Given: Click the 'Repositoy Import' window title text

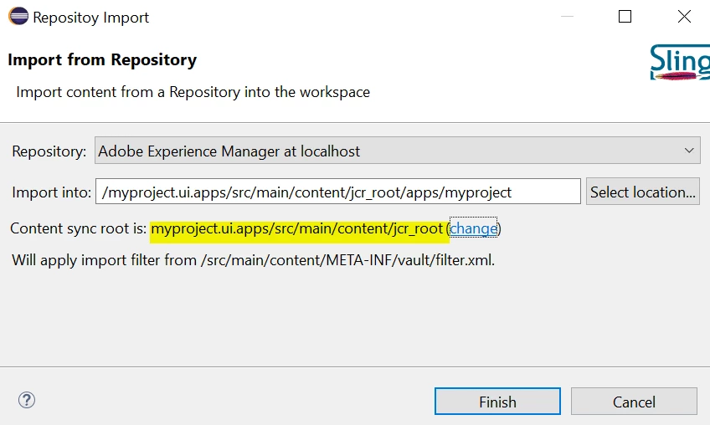Looking at the screenshot, I should 91,18.
